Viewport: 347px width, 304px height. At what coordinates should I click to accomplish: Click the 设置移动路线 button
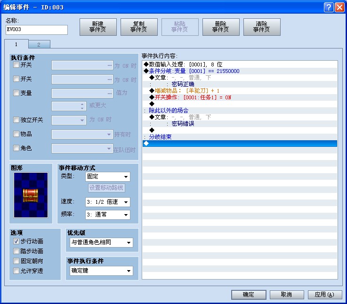106,188
